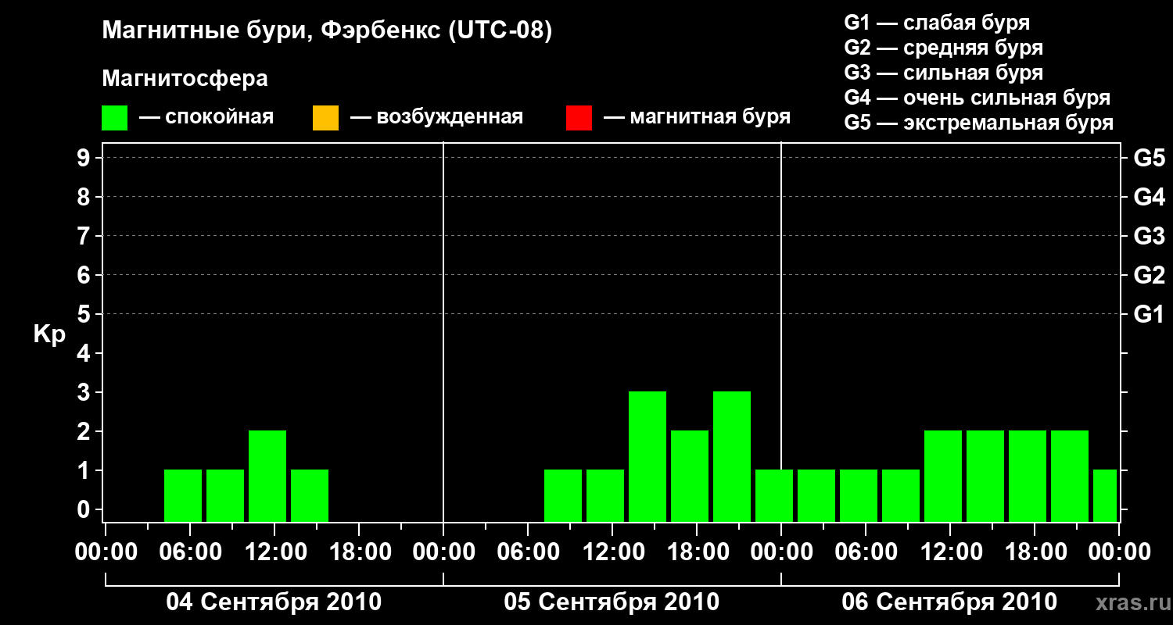
Task: Click the '— спокойная' legend label
Action: pos(206,117)
